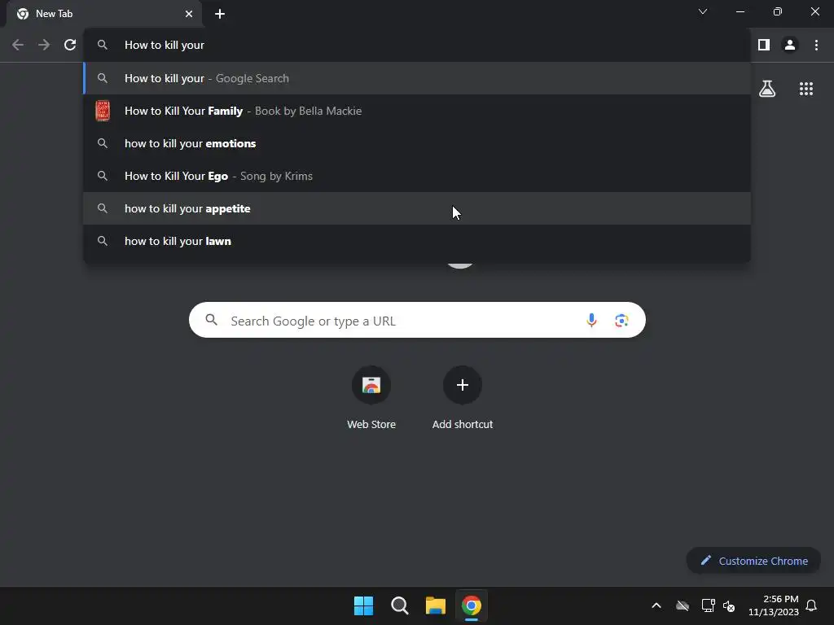
Task: Open the clock showing 2:56 PM
Action: [x=774, y=605]
